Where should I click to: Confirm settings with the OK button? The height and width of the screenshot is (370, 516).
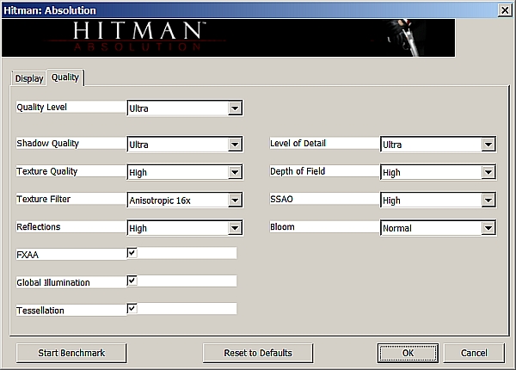coord(408,353)
